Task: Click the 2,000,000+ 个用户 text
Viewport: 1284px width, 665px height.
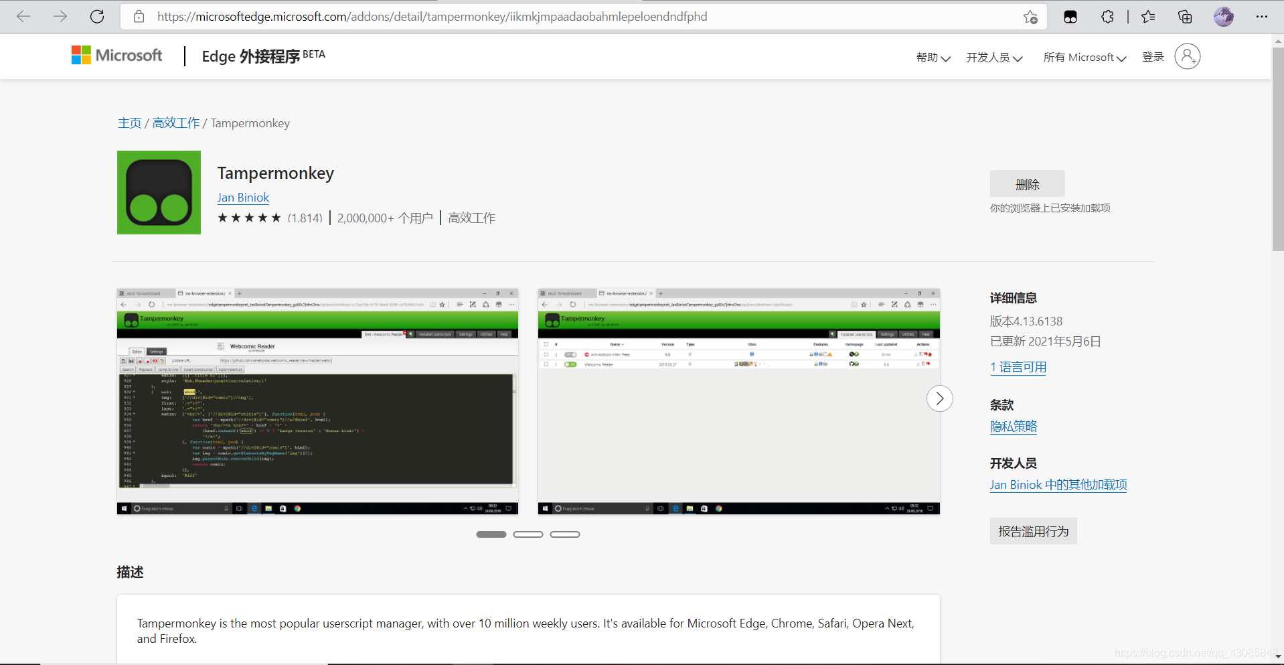Action: 385,218
